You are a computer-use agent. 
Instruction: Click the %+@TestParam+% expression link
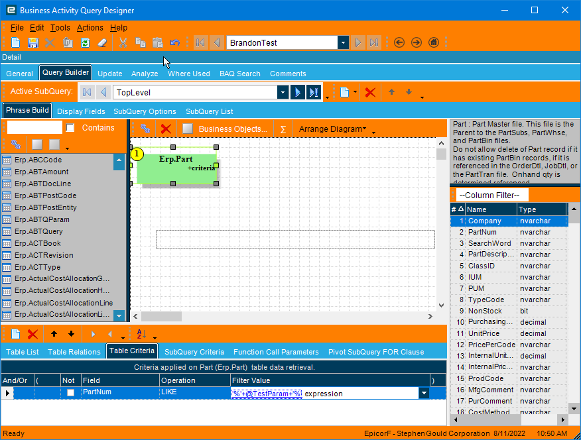coord(267,394)
